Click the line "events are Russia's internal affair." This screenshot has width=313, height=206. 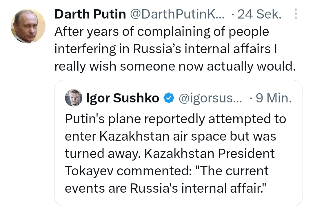click(165, 188)
